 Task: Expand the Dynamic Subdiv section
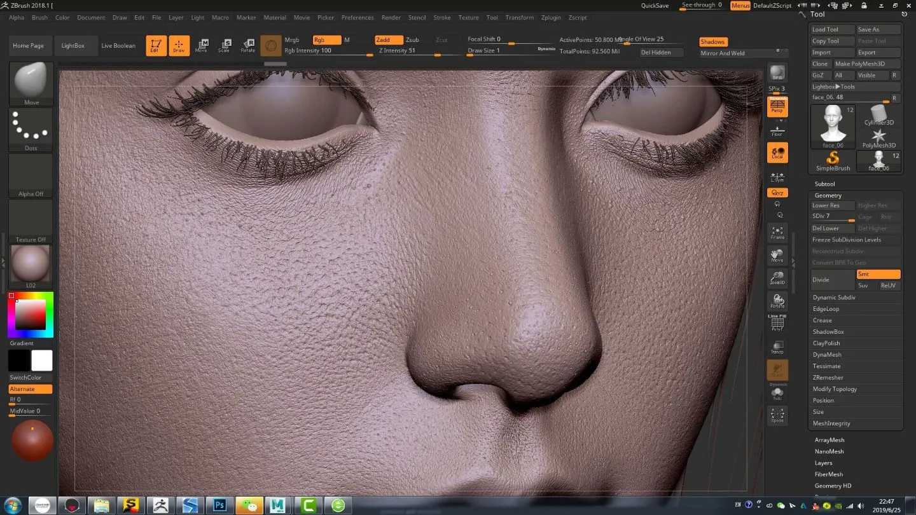click(834, 298)
